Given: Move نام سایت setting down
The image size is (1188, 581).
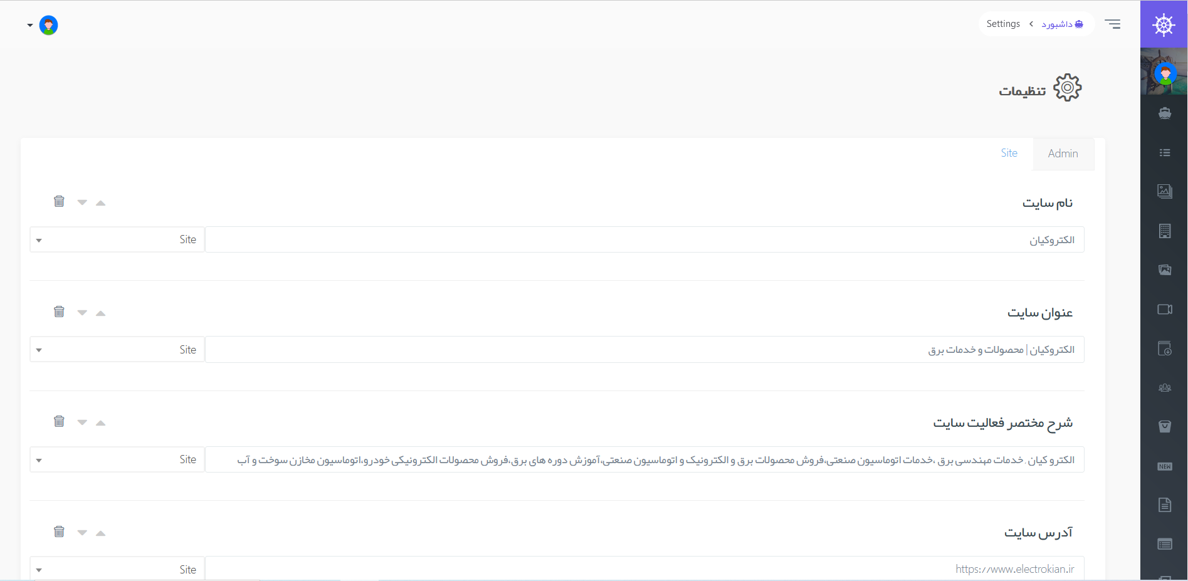Looking at the screenshot, I should [82, 202].
